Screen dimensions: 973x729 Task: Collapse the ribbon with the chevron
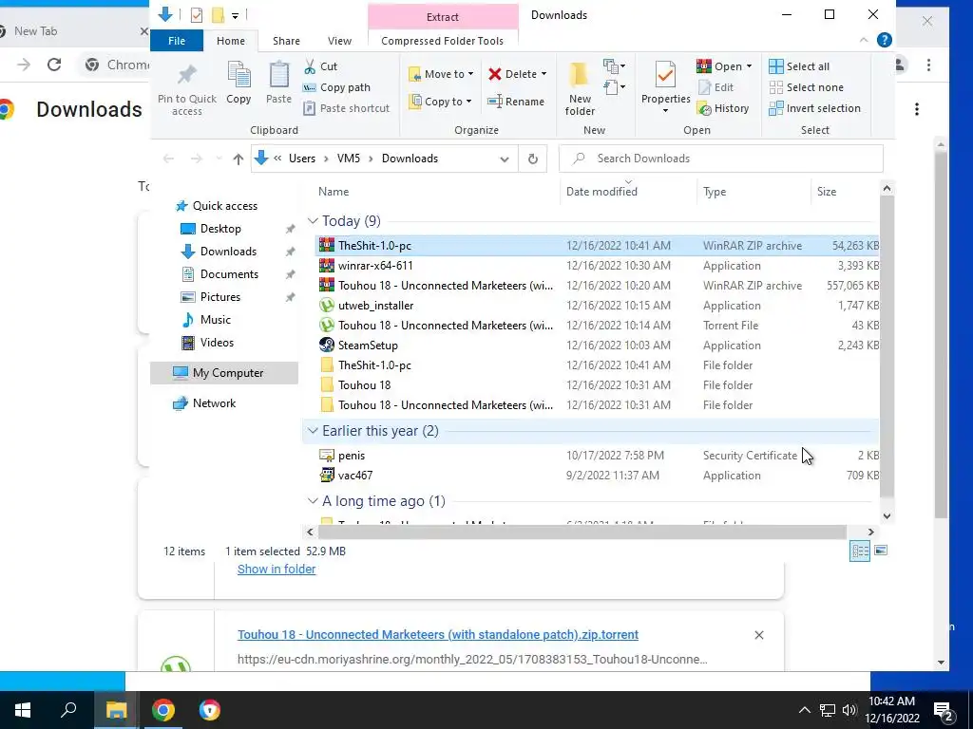pyautogui.click(x=863, y=40)
